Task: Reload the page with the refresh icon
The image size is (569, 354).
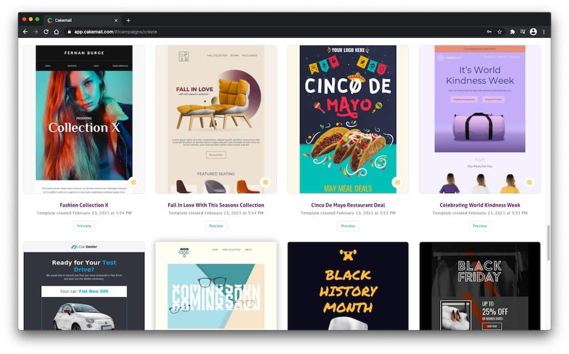Action: tap(46, 32)
